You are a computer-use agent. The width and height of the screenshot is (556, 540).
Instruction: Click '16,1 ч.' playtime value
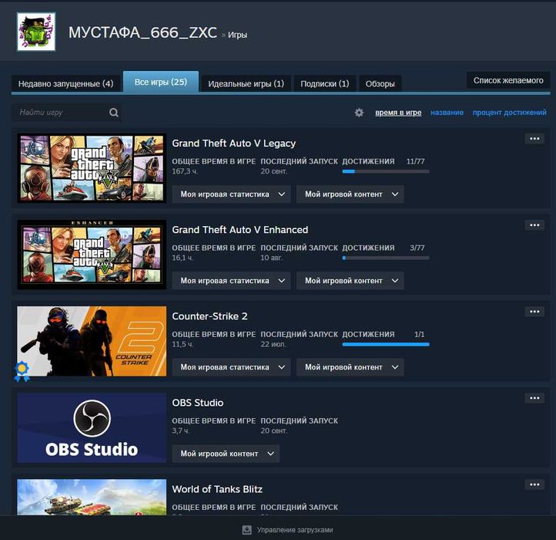(183, 258)
